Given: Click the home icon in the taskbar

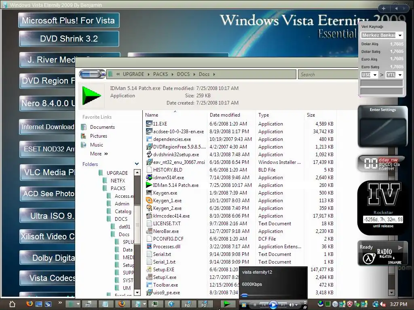Looking at the screenshot, I should coord(12,304).
